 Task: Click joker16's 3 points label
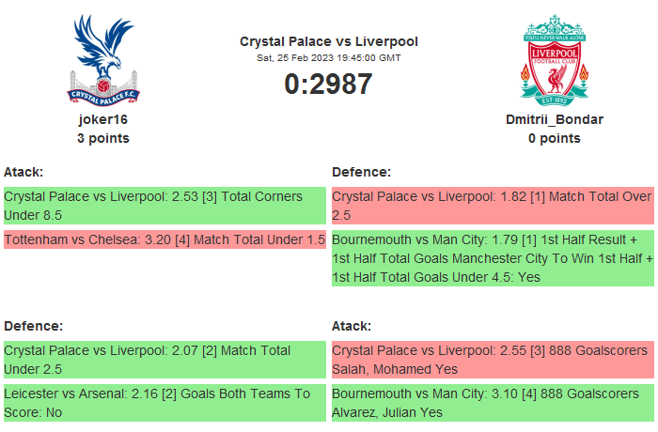click(x=103, y=138)
